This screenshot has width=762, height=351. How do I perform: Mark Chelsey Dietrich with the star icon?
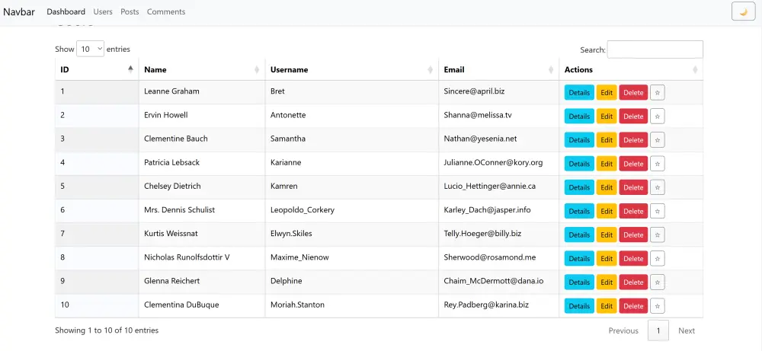click(658, 187)
